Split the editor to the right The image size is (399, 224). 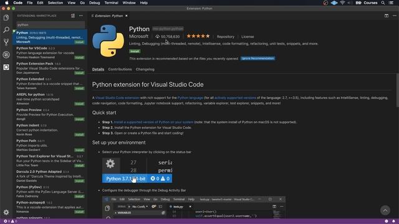387,16
